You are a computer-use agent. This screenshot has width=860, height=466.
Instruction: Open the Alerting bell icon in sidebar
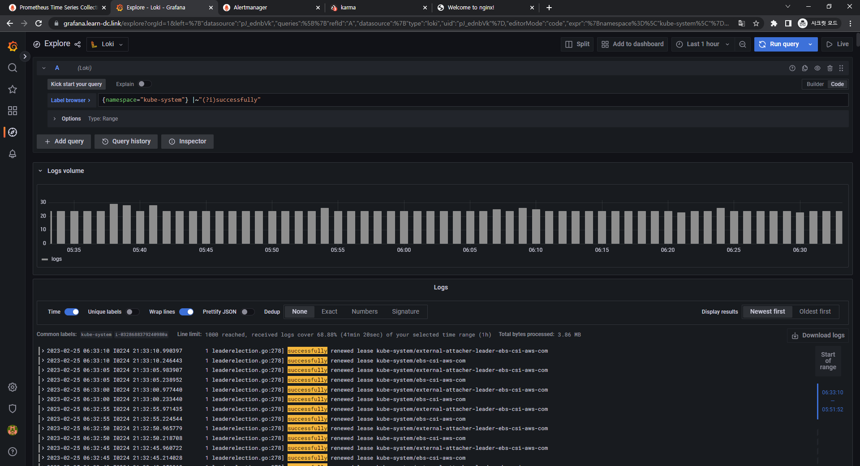(13, 154)
